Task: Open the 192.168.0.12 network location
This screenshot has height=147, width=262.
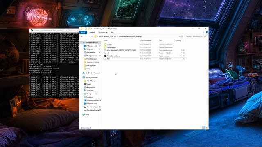Action: pos(90,81)
